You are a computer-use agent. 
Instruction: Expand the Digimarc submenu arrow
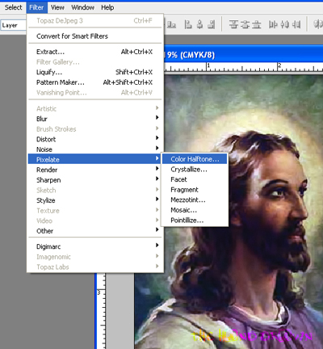tap(157, 246)
